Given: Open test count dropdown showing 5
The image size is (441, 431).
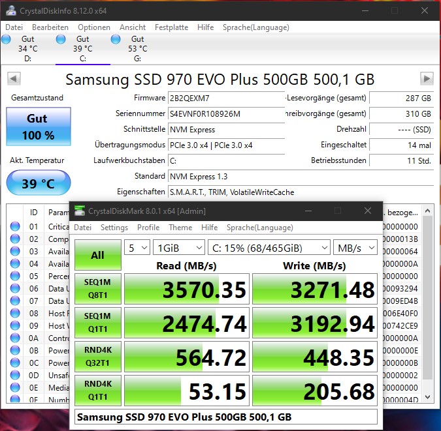Looking at the screenshot, I should 137,248.
